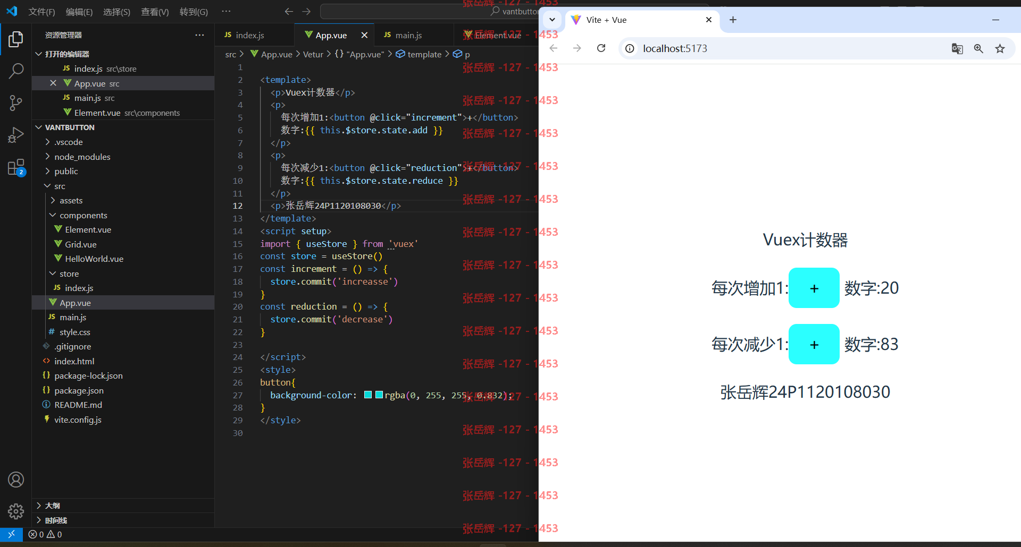
Task: Open the Explorer view in activity bar
Action: [x=16, y=39]
